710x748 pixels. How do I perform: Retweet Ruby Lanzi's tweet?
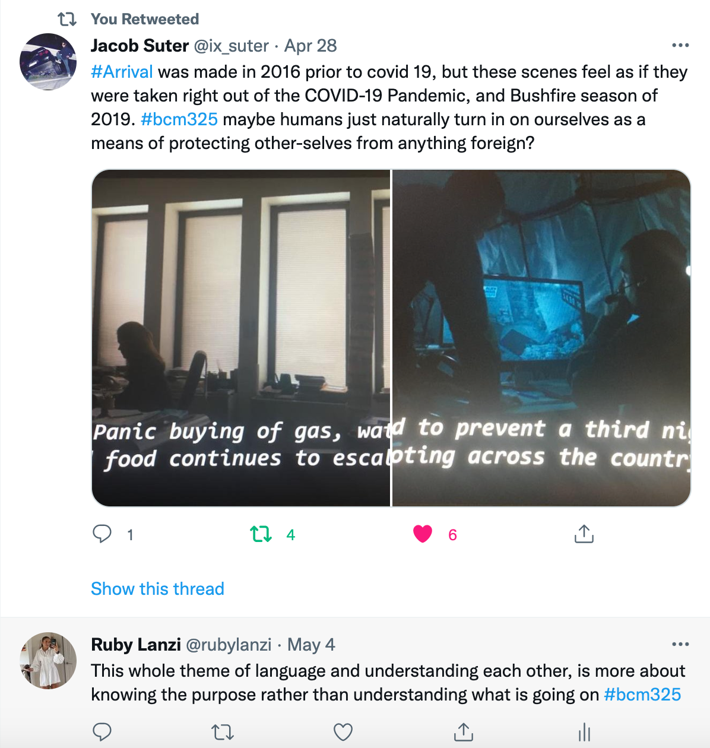tap(223, 732)
